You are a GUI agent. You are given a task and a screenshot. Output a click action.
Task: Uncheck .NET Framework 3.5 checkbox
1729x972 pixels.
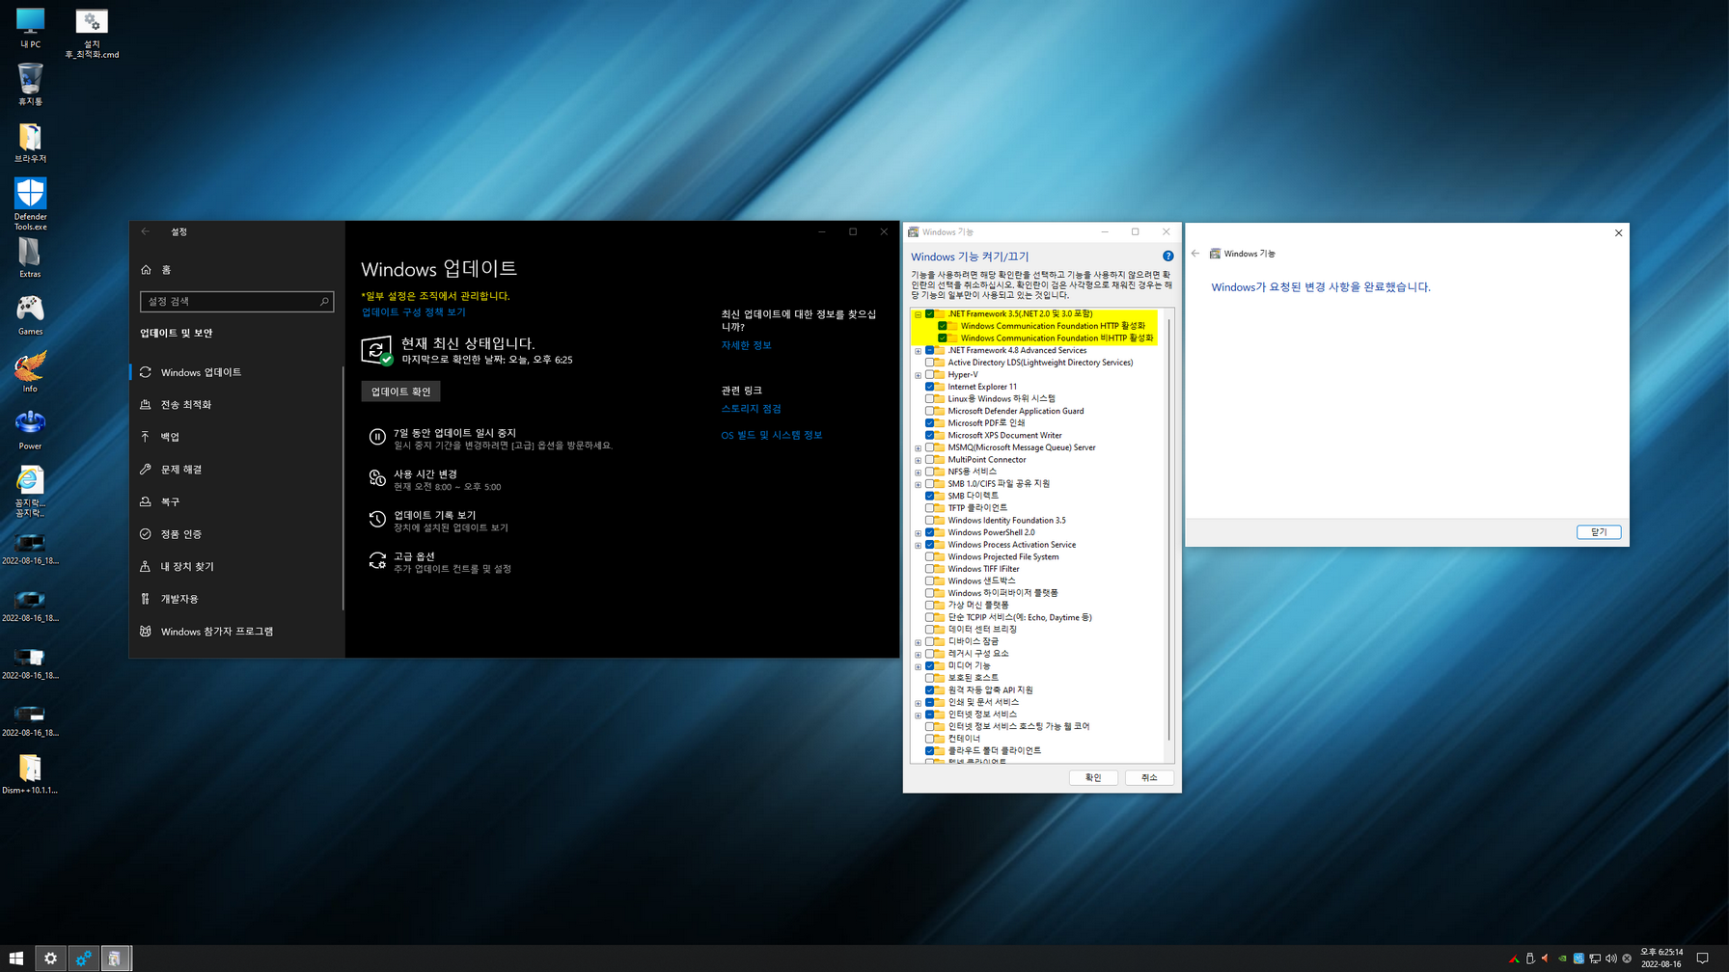click(930, 314)
